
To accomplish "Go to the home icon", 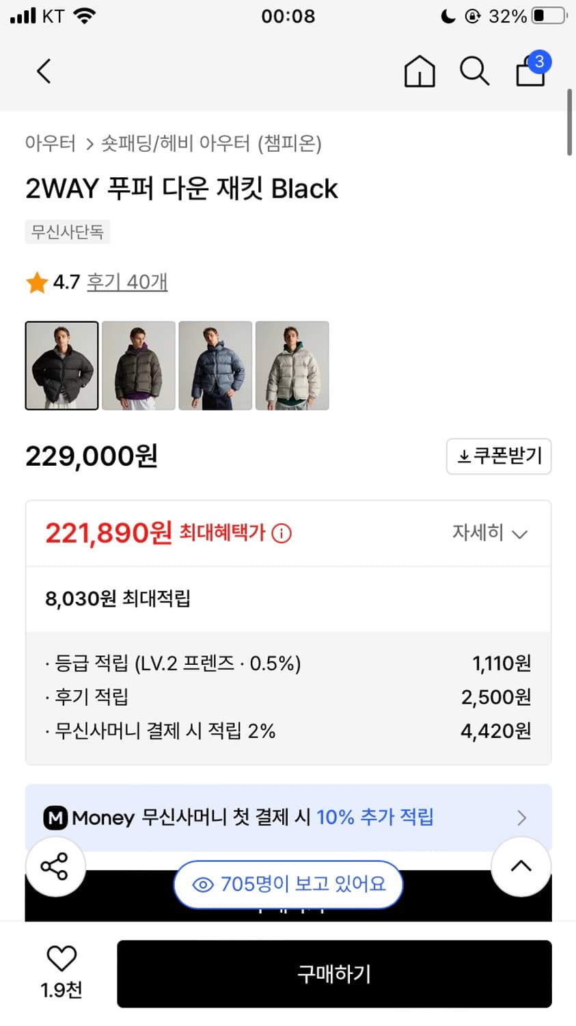I will (x=420, y=71).
